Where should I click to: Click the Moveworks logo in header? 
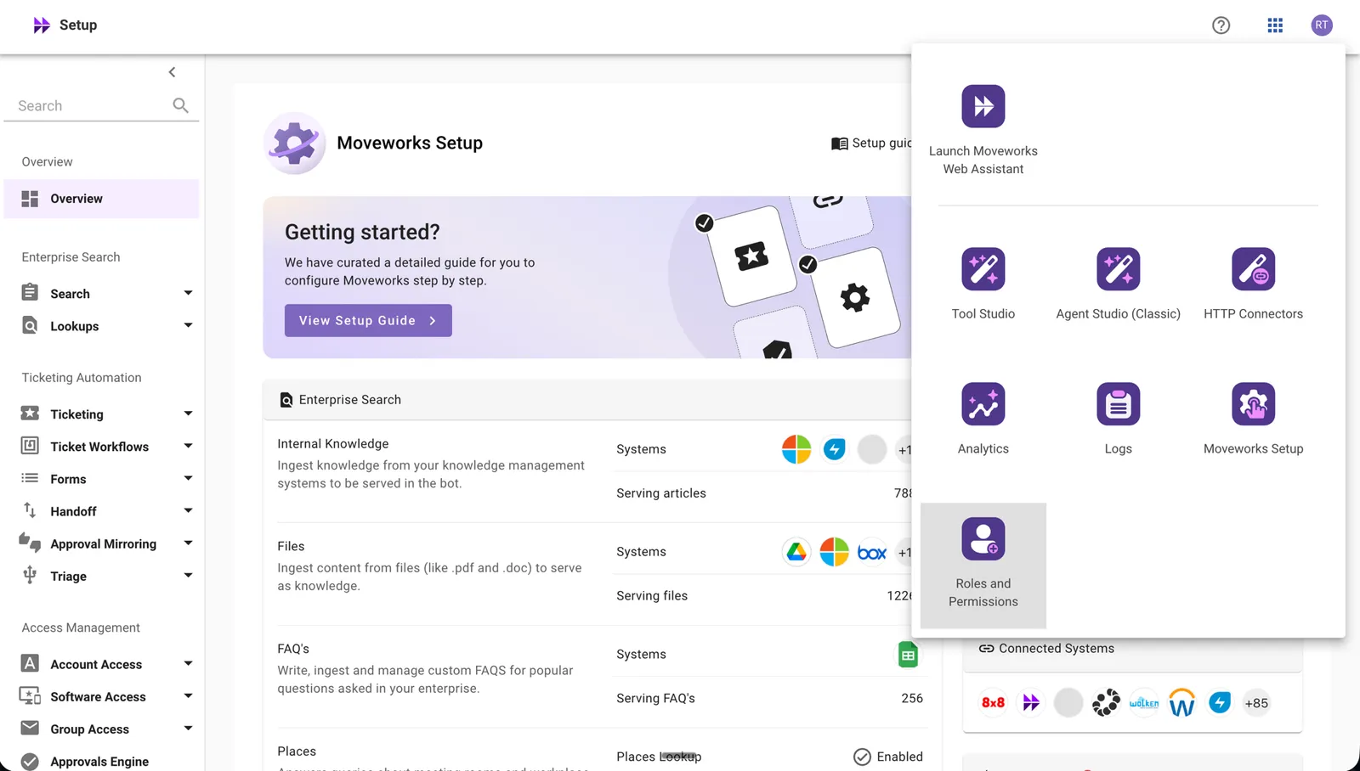tap(42, 25)
